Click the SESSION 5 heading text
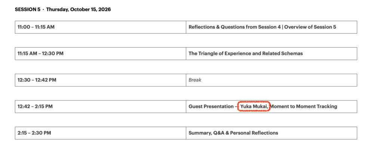This screenshot has height=147, width=374. click(x=28, y=10)
